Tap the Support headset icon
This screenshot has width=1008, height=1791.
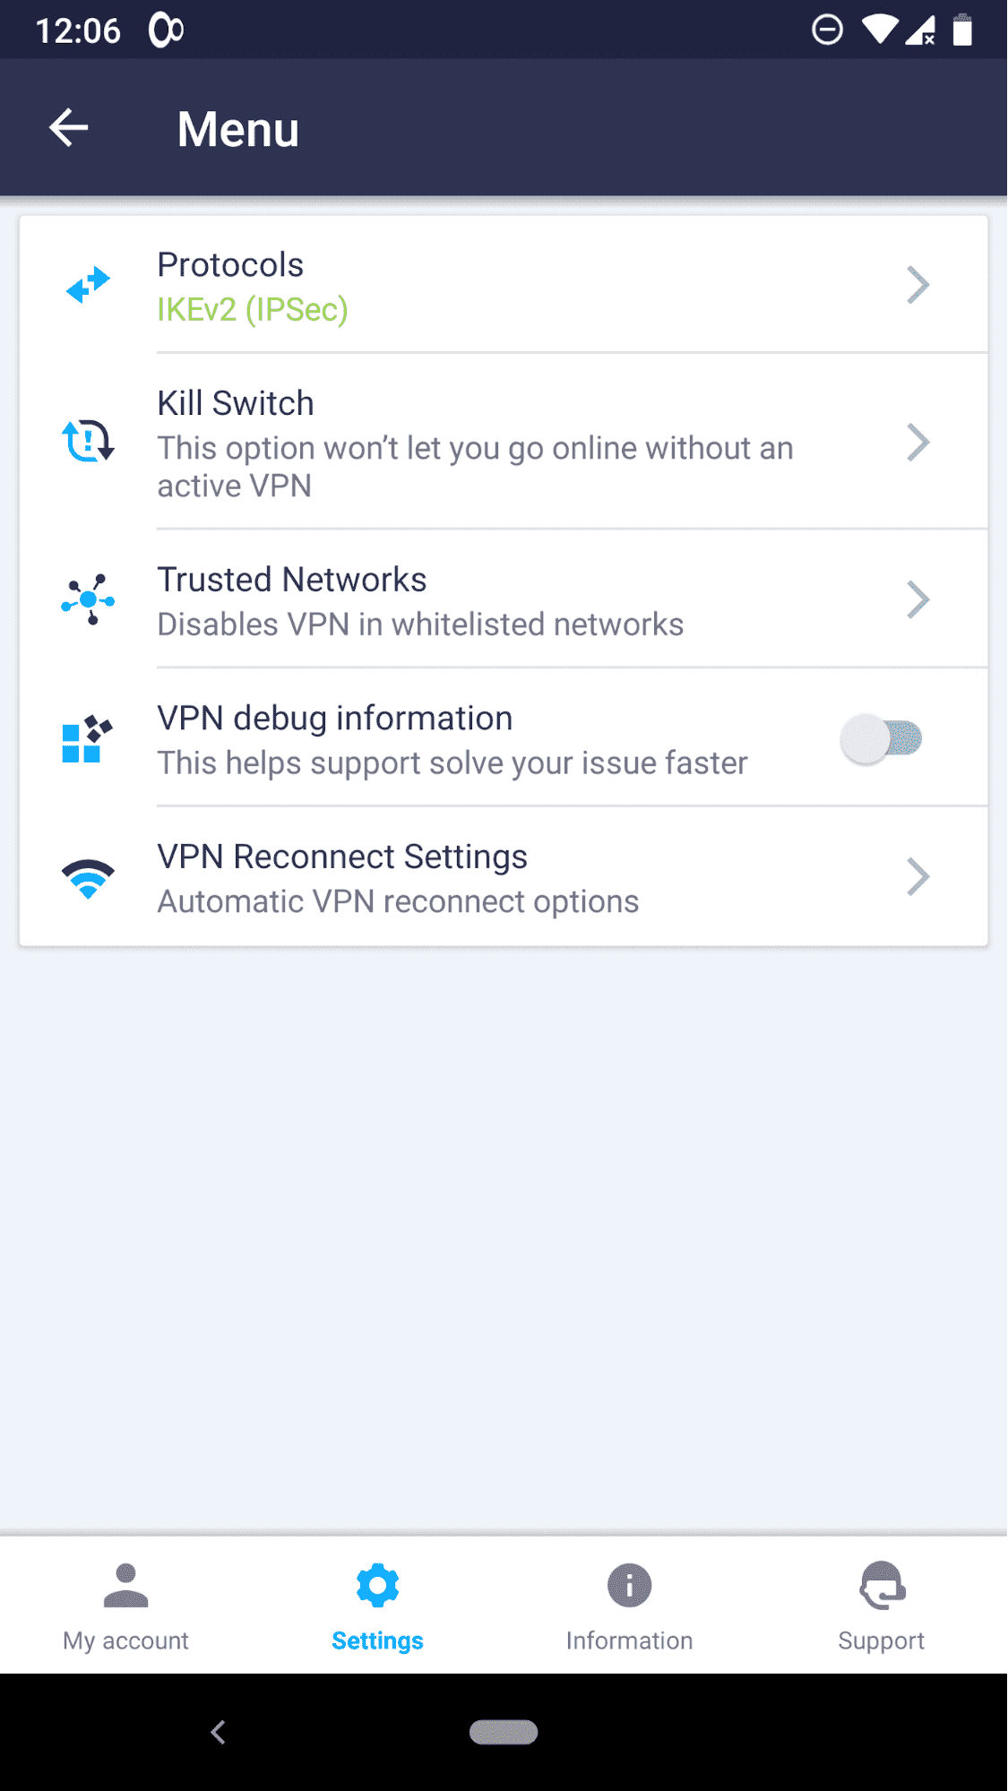pyautogui.click(x=882, y=1585)
